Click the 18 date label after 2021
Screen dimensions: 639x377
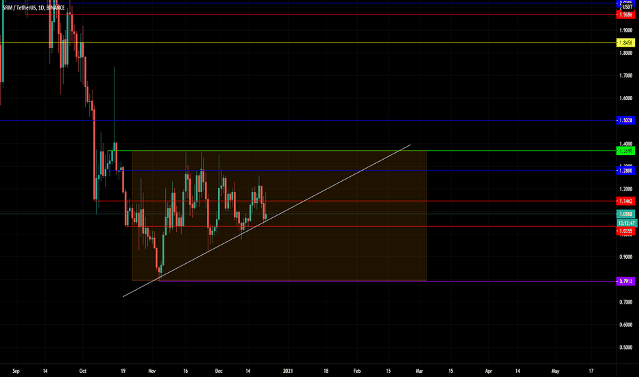pos(326,371)
